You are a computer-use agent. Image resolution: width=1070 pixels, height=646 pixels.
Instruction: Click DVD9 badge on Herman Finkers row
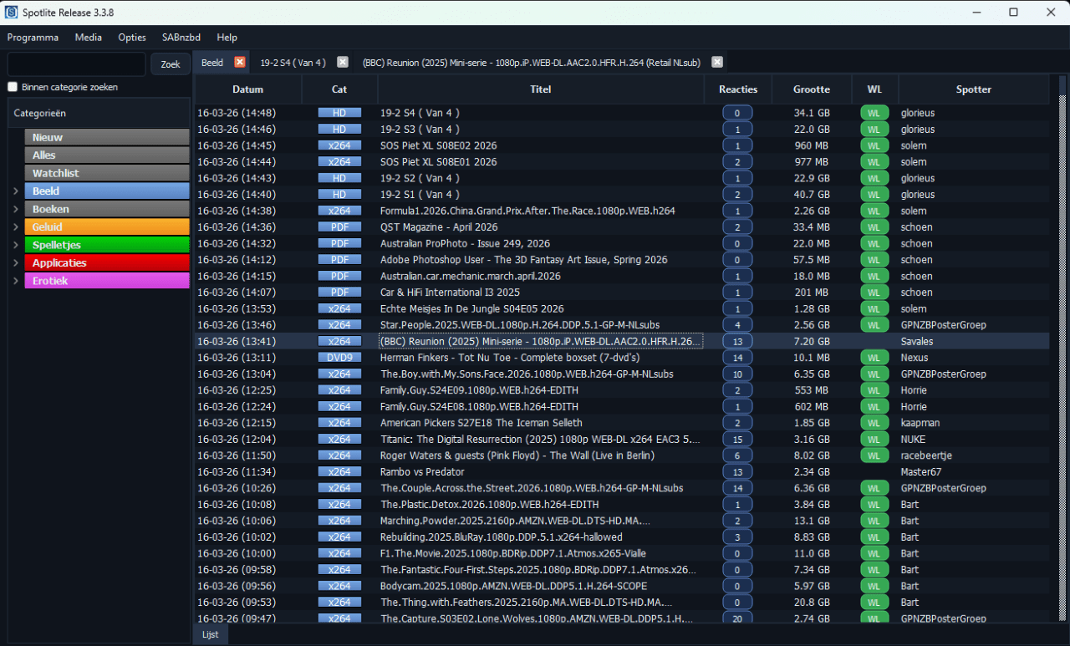pyautogui.click(x=339, y=358)
